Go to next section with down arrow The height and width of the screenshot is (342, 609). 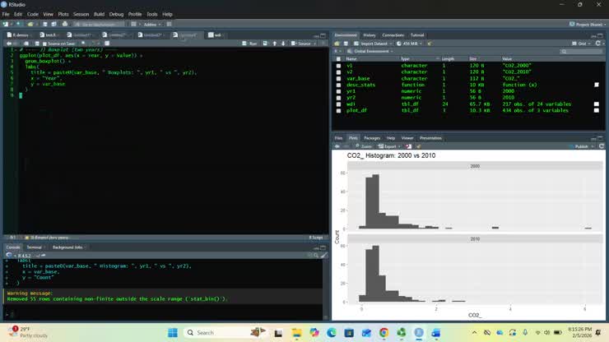pyautogui.click(x=283, y=44)
